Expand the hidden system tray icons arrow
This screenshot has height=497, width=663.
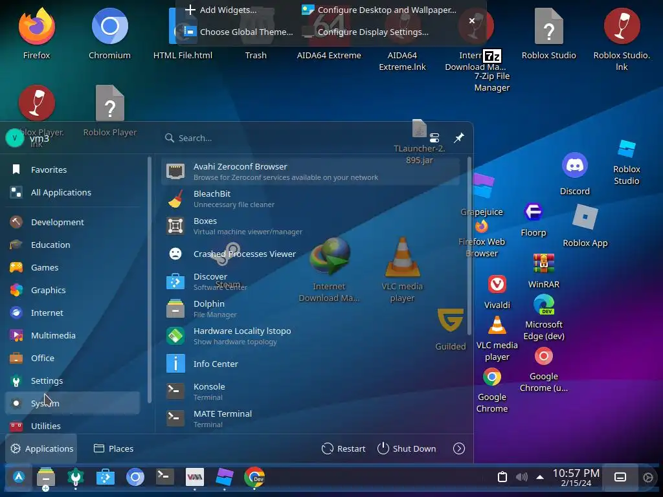pyautogui.click(x=540, y=477)
